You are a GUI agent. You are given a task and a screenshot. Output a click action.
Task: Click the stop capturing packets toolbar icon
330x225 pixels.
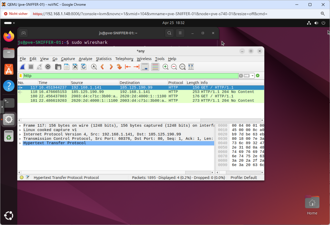pyautogui.click(x=31, y=67)
